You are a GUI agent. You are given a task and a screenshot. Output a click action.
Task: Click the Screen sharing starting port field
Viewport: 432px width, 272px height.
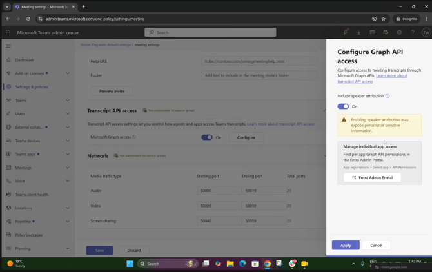click(x=219, y=221)
